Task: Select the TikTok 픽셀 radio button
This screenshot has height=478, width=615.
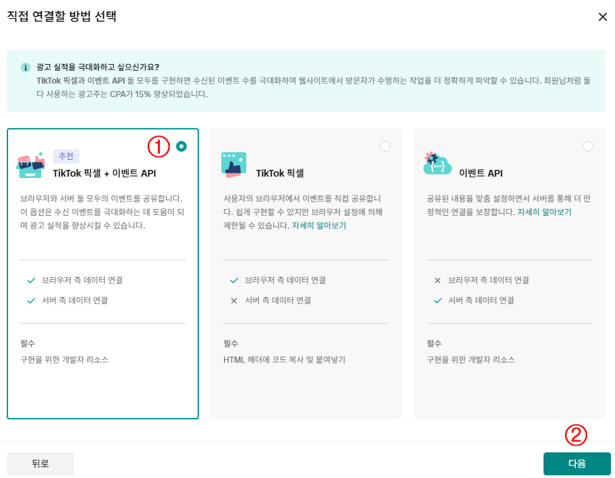Action: [385, 146]
